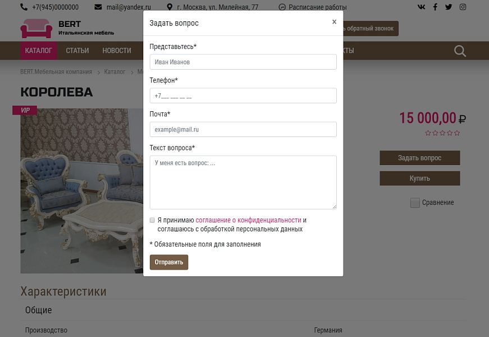The width and height of the screenshot is (489, 337).
Task: Open the Instagram icon in header
Action: click(x=463, y=7)
